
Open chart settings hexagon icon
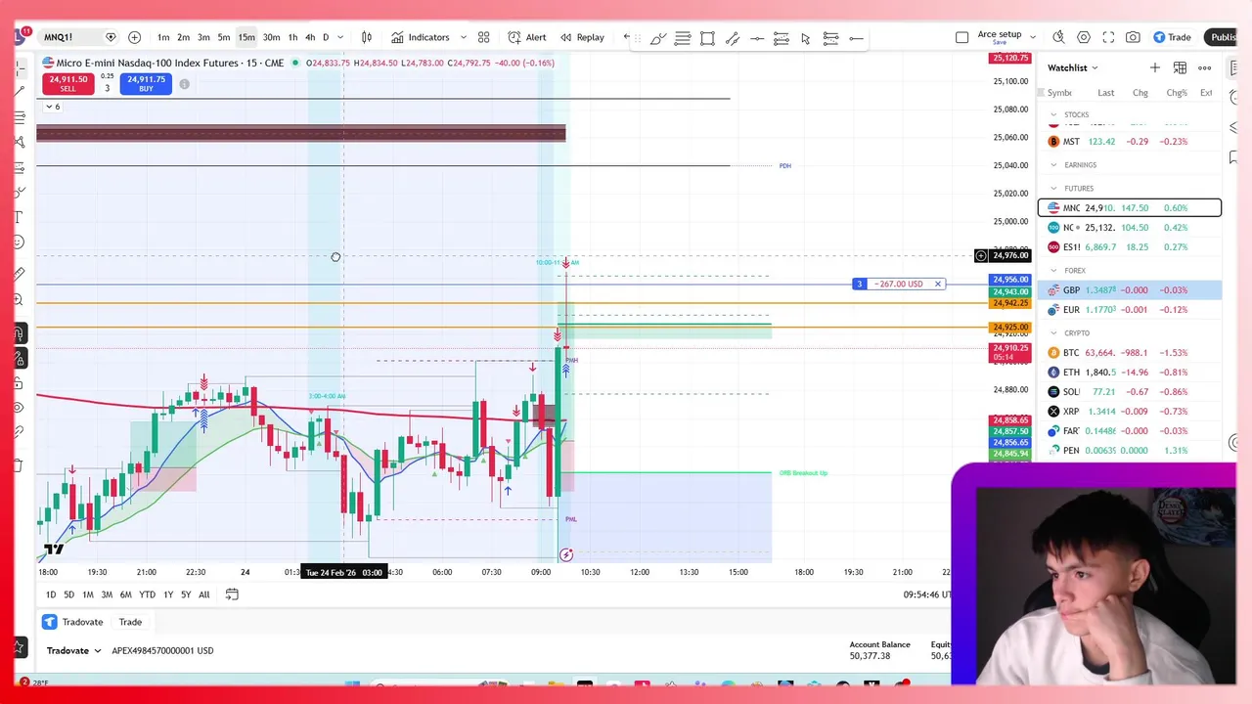pyautogui.click(x=1084, y=37)
